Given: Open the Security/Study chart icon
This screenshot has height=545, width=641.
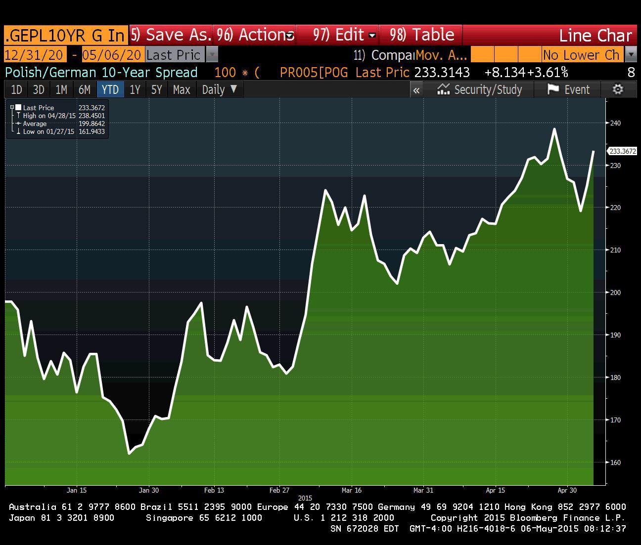Looking at the screenshot, I should [443, 89].
